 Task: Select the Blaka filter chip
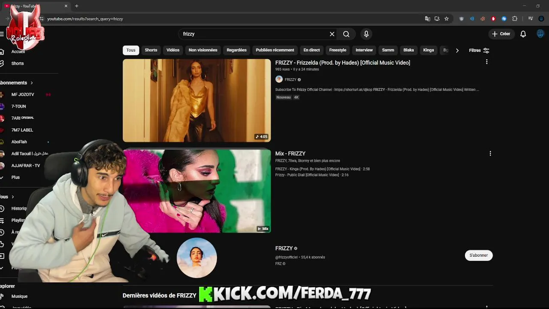click(x=409, y=50)
